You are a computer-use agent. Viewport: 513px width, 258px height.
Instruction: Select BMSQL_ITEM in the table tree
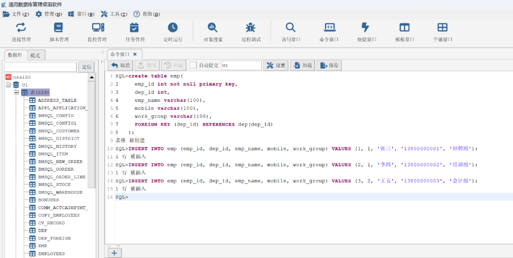53,153
